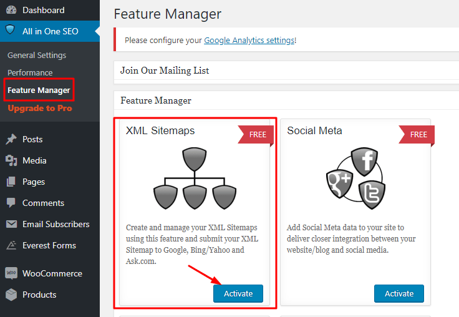
Task: Click the 'Create and manage your XML Sitemaps' description
Action: coord(192,244)
